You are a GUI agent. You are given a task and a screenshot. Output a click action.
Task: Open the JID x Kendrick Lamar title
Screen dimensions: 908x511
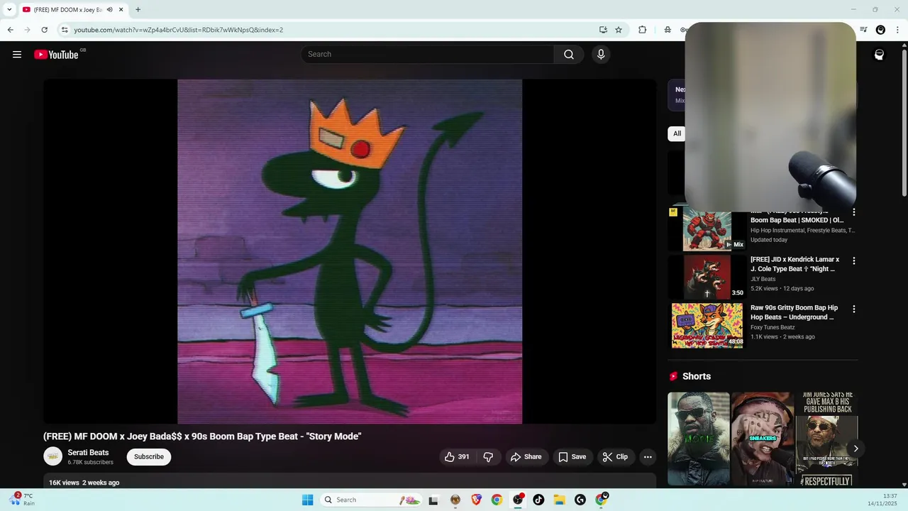[794, 264]
